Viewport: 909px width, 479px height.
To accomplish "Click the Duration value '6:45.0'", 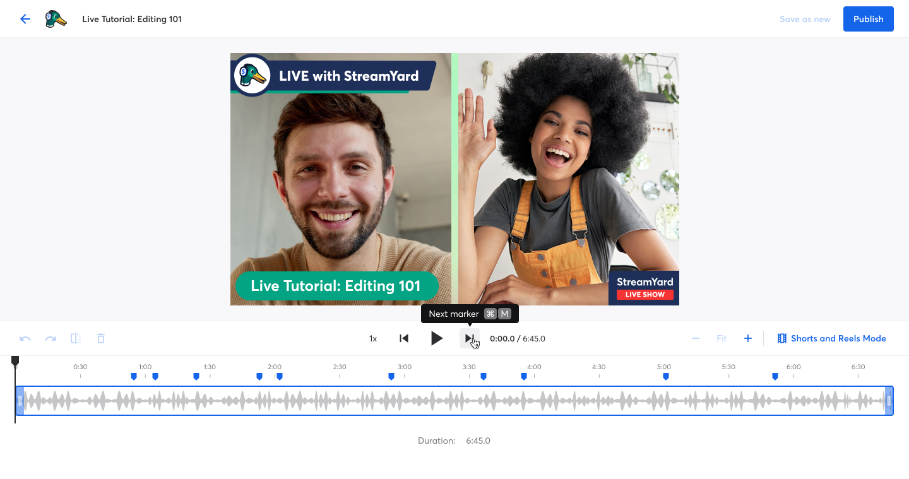I will [478, 441].
